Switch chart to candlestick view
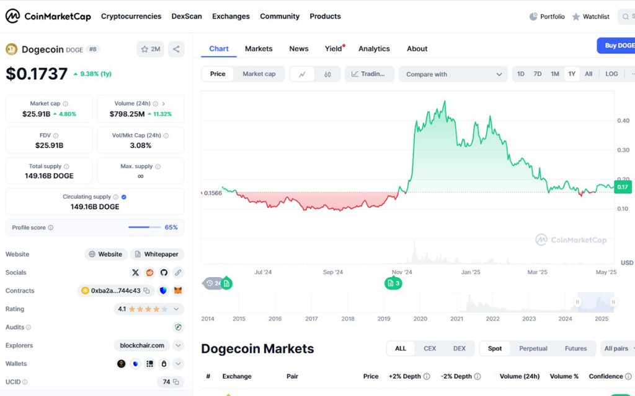Screen dimensions: 635x396 327,74
